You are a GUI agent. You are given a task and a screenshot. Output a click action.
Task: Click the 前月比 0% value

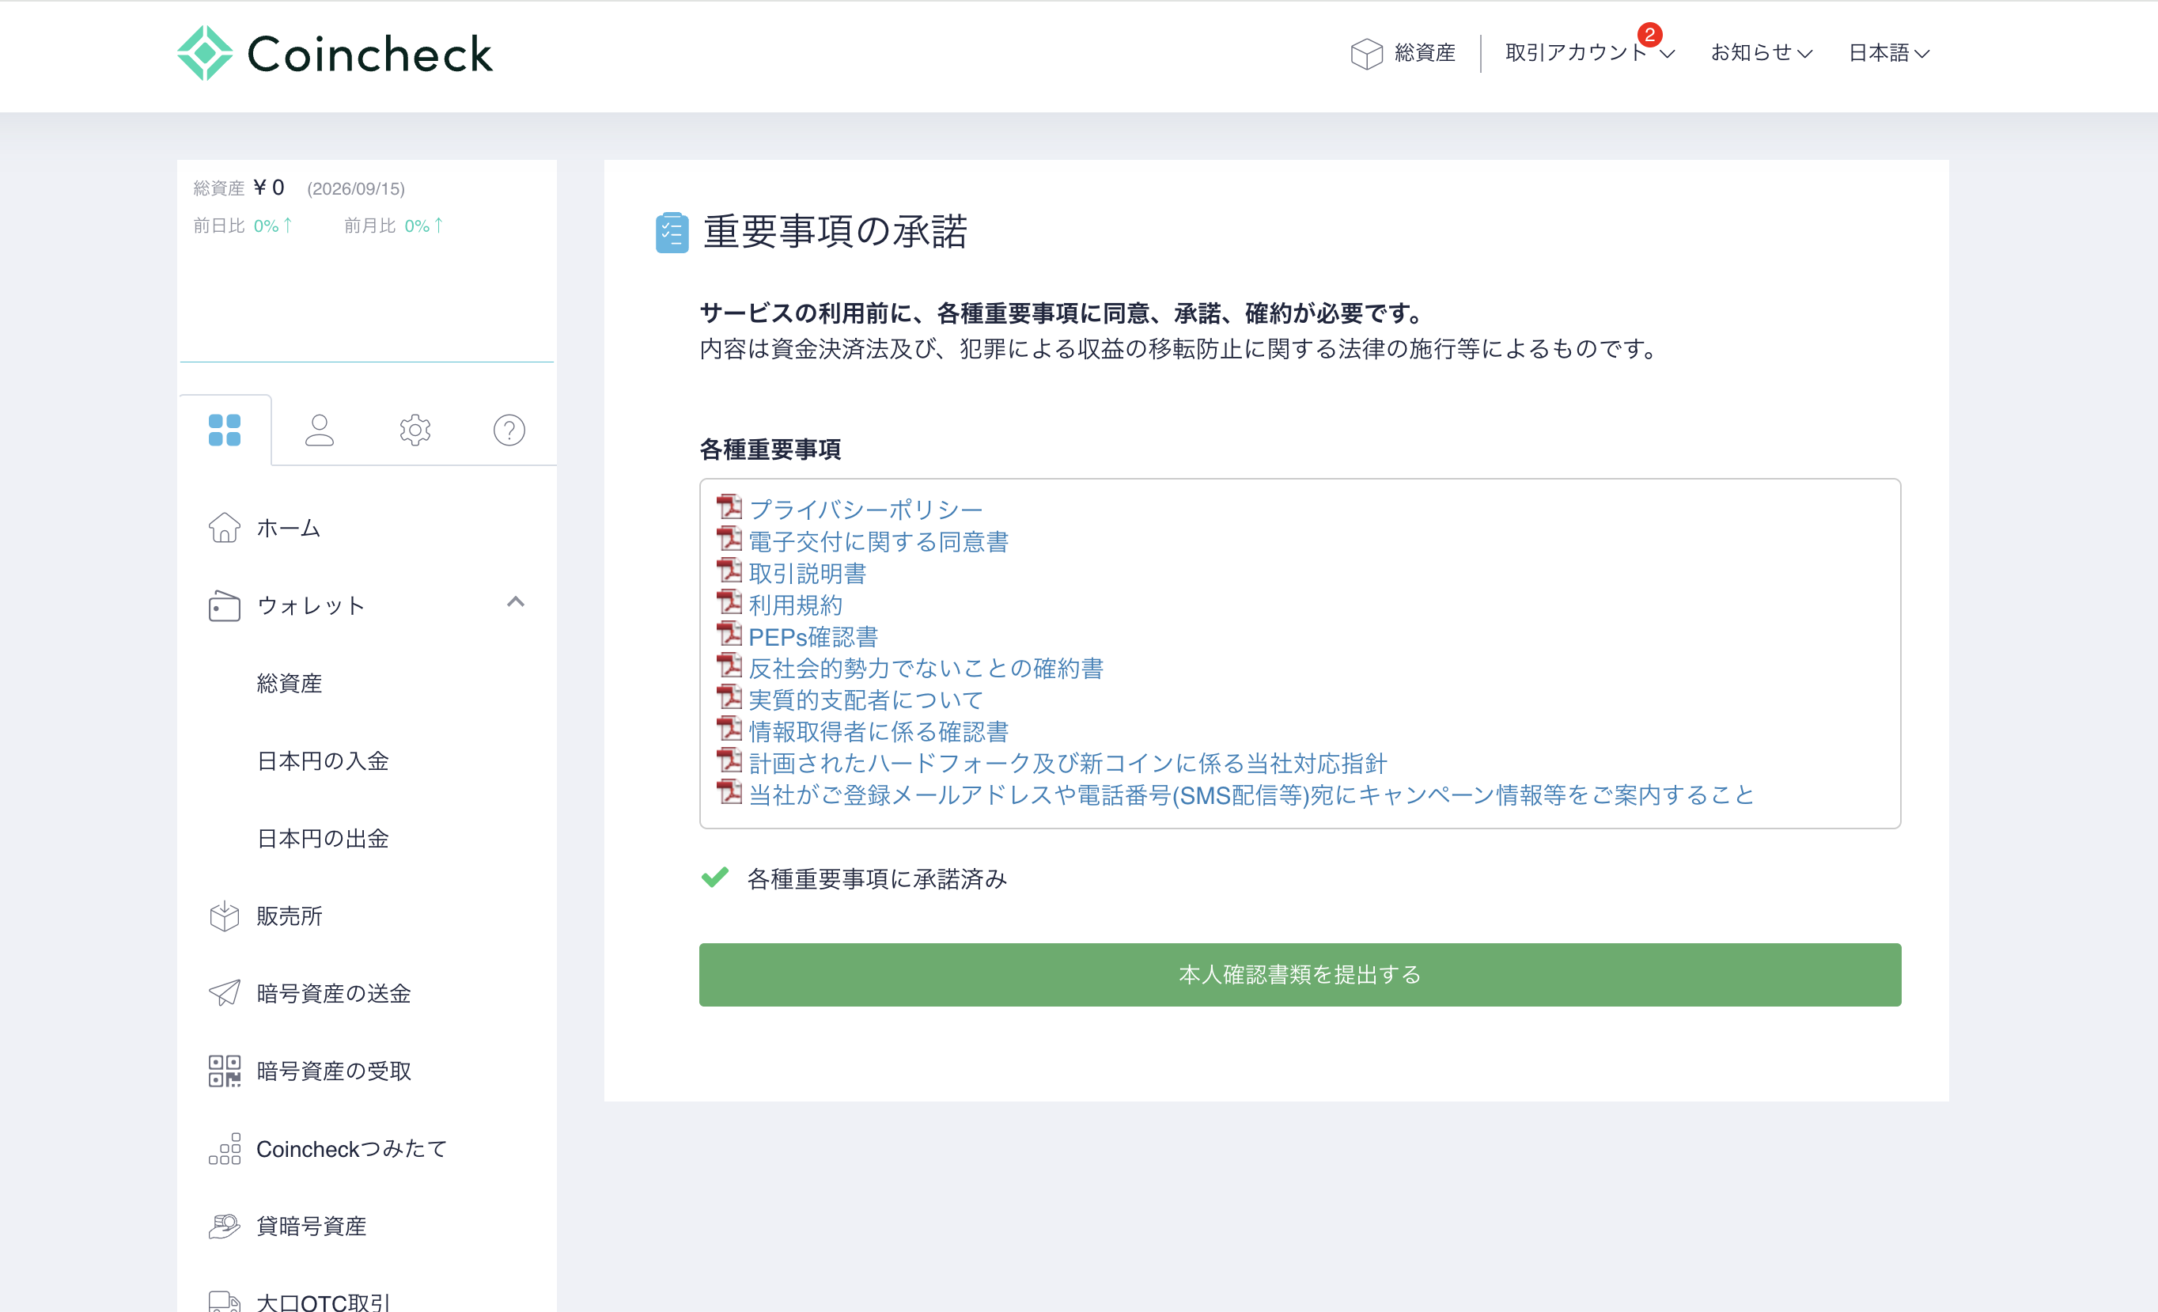[423, 226]
